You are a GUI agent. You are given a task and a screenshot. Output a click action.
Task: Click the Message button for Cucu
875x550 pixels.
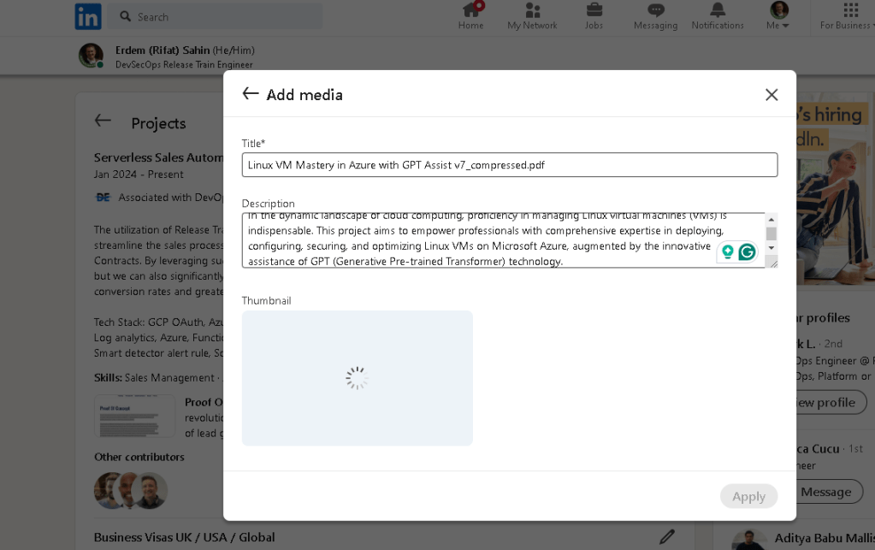828,492
